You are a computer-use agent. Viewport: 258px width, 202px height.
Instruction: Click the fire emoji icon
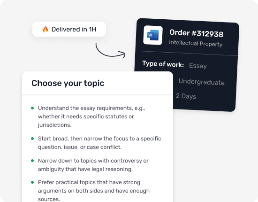pos(45,29)
